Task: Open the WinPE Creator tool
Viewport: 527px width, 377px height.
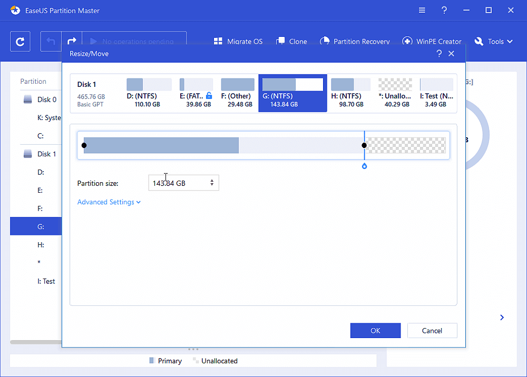Action: pyautogui.click(x=406, y=41)
